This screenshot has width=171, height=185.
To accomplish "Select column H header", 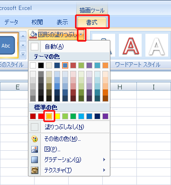I will pyautogui.click(x=120, y=87).
